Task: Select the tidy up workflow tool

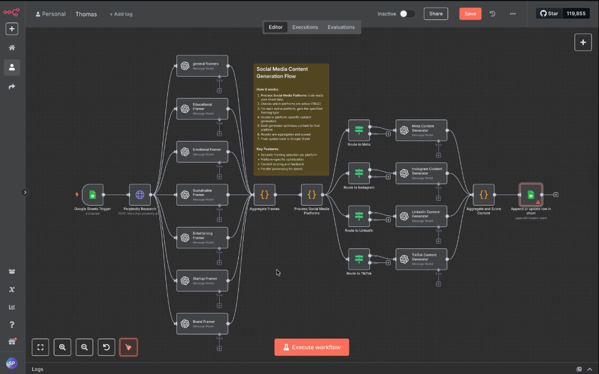Action: coord(128,347)
